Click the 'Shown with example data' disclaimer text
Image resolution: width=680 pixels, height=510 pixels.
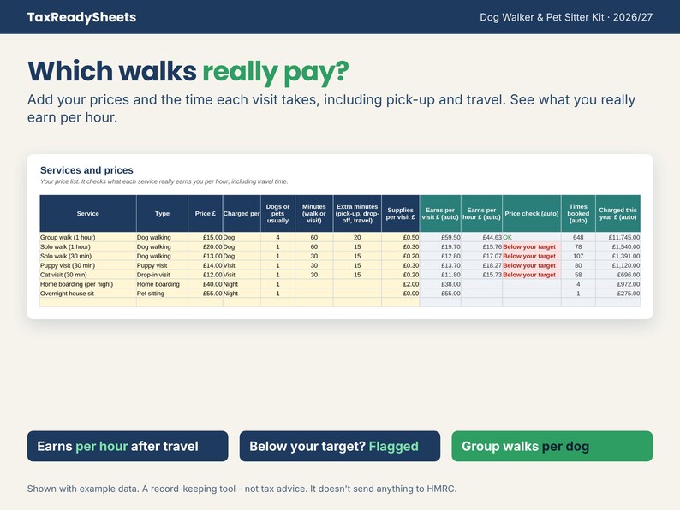click(x=242, y=489)
